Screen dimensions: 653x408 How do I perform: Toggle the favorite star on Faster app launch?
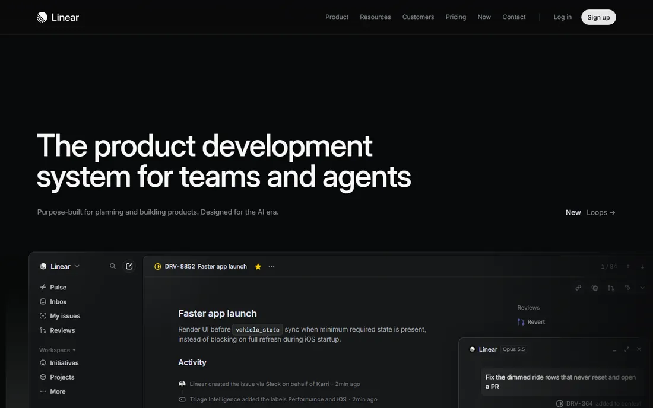coord(258,267)
